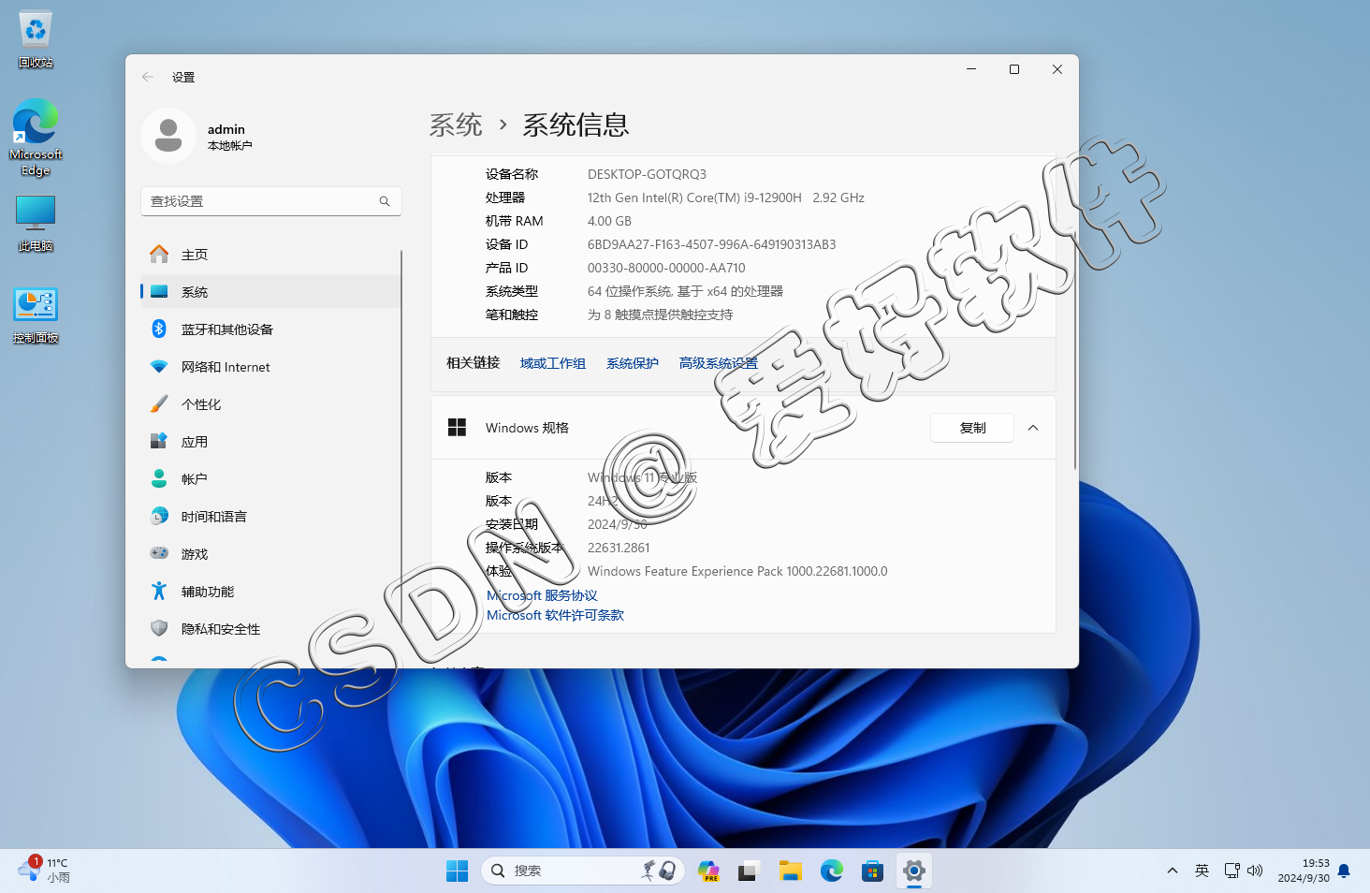Open File Explorer from the taskbar
1370x893 pixels.
[x=791, y=871]
